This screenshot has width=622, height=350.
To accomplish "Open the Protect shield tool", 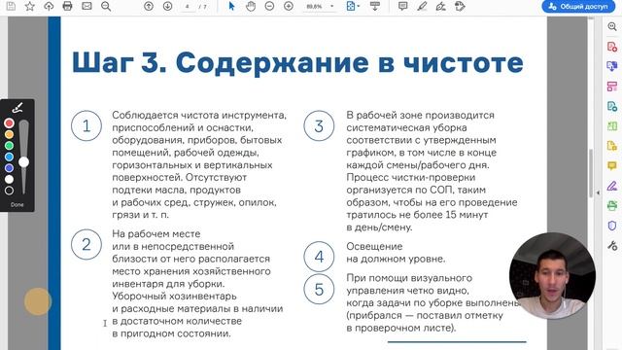I will click(612, 226).
